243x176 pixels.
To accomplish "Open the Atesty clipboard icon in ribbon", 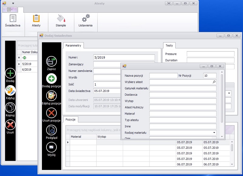I will coord(36,18).
